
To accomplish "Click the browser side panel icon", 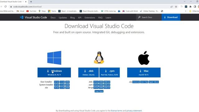I will click(195, 7).
